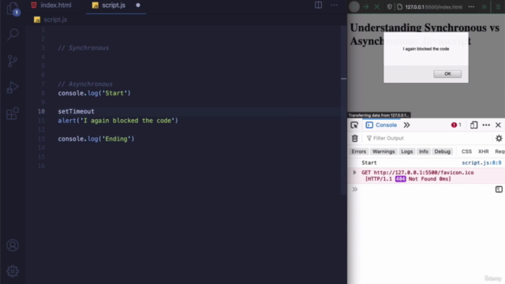Image resolution: width=505 pixels, height=284 pixels.
Task: Split the editor to the right
Action: [x=318, y=6]
